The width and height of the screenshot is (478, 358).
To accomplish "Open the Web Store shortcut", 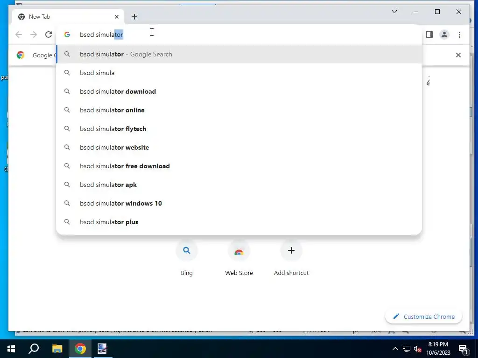I will tap(239, 258).
